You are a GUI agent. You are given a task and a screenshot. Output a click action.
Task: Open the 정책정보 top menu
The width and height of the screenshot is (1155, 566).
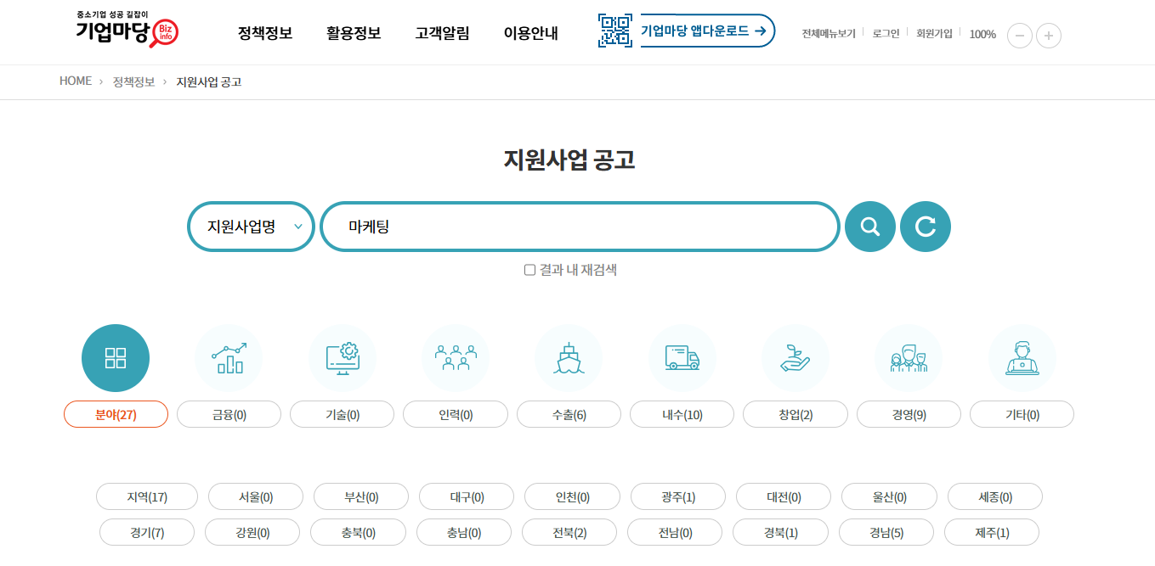[265, 33]
